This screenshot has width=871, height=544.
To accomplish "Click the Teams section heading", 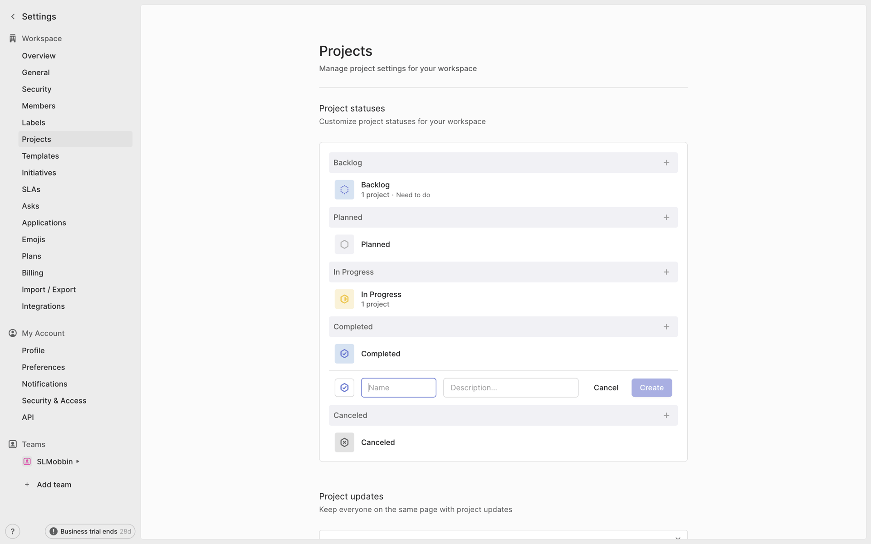I will click(x=34, y=444).
